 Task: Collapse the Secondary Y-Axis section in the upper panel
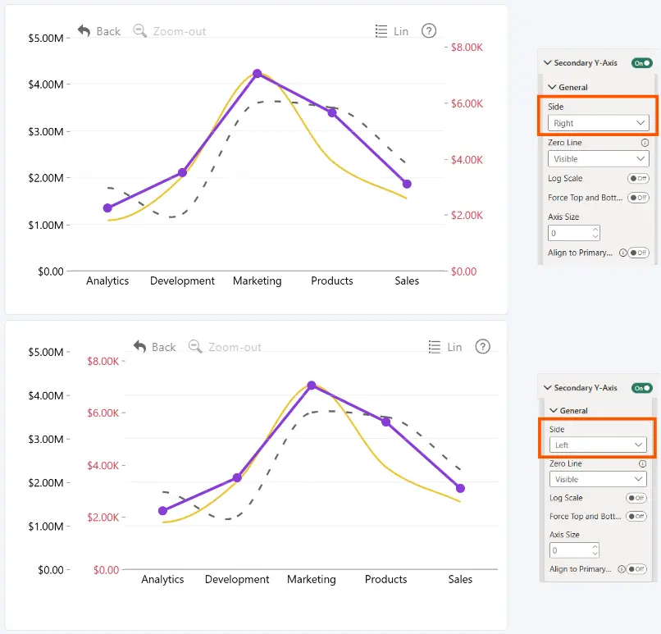[x=548, y=63]
